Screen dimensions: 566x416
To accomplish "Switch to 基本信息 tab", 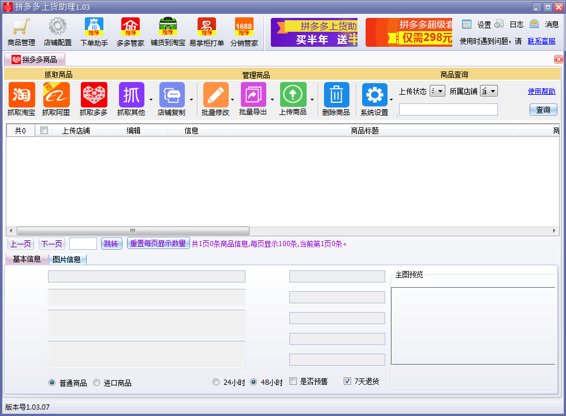I will point(27,259).
